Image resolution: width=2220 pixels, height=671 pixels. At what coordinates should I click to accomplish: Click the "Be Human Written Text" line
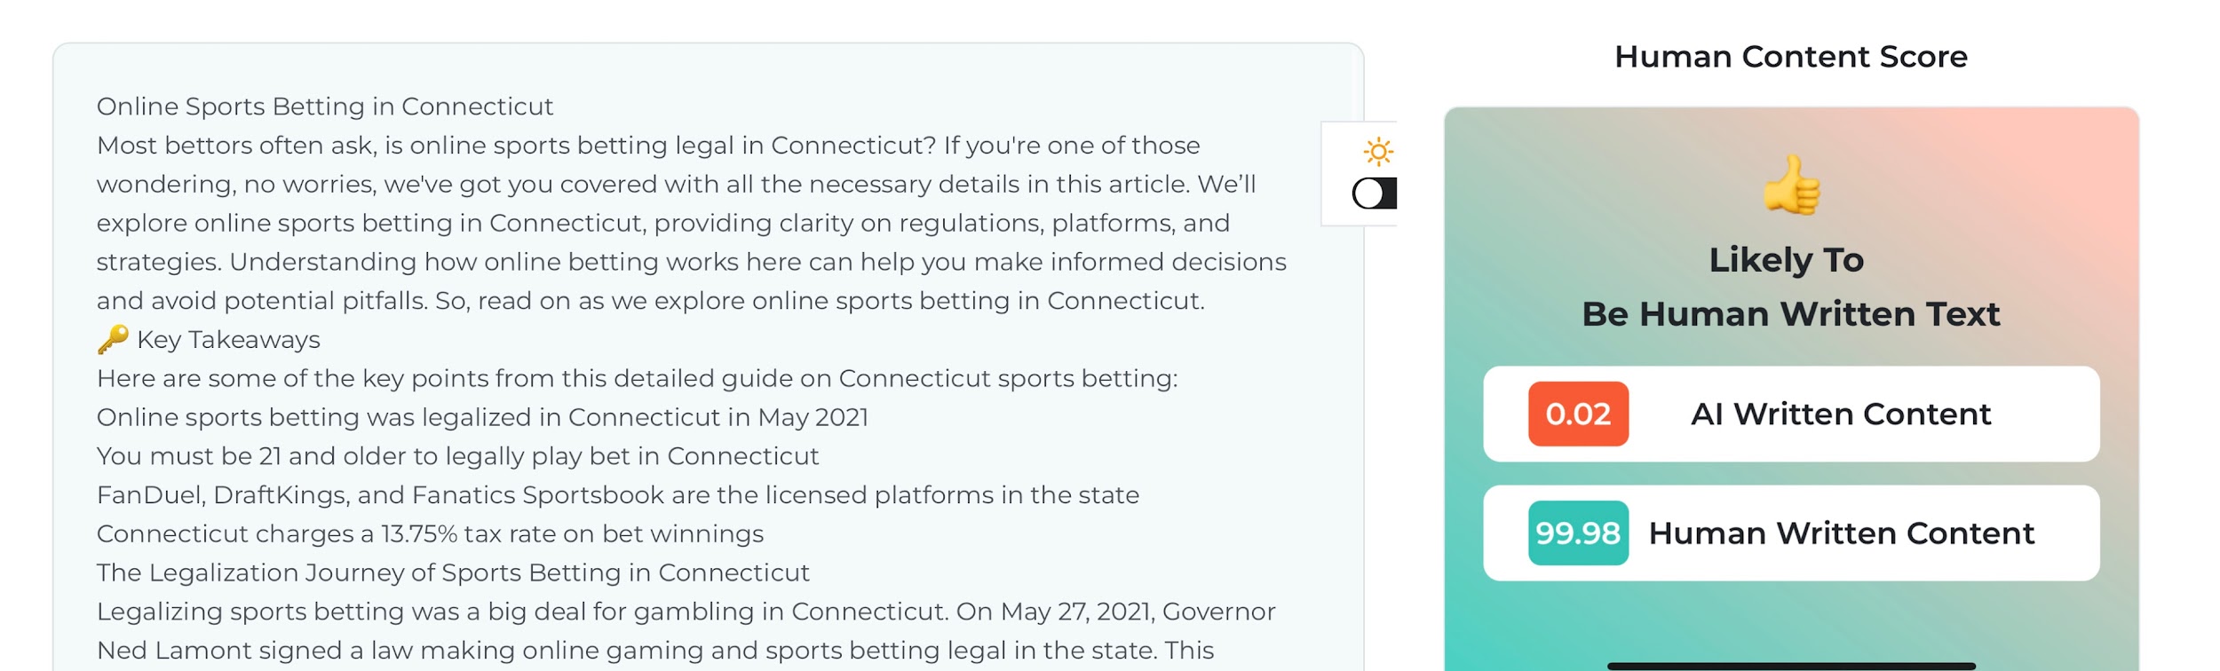[x=1790, y=314]
